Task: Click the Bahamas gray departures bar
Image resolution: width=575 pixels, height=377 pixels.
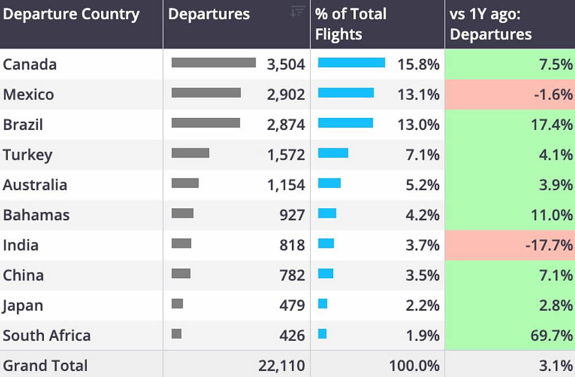Action: click(183, 213)
